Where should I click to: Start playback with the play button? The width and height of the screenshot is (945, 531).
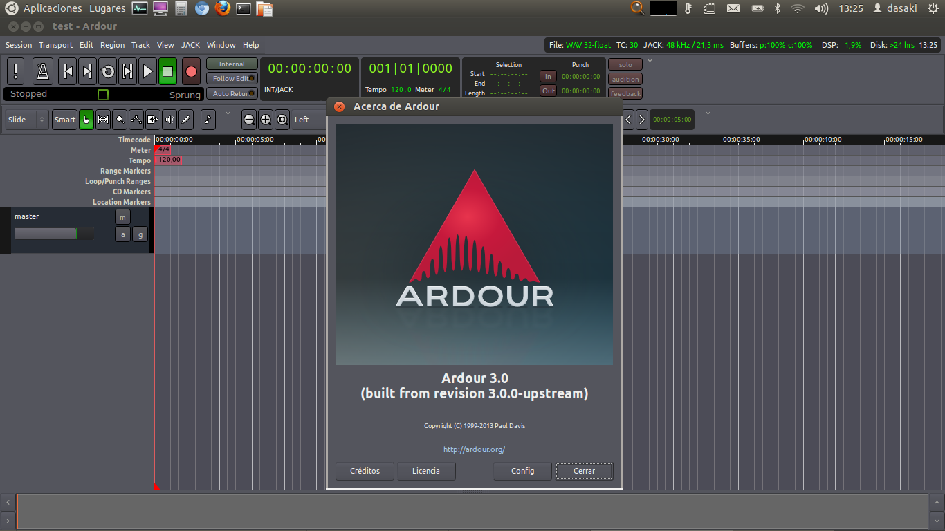click(x=147, y=71)
